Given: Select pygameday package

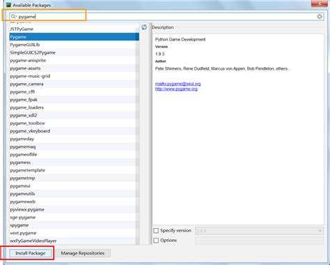Looking at the screenshot, I should coord(74,139).
